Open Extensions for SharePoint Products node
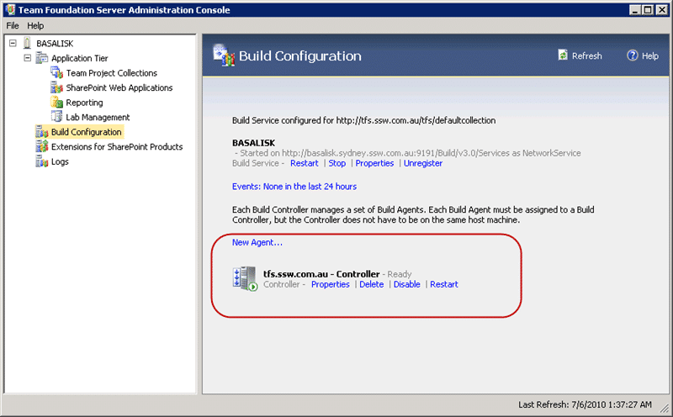673x417 pixels. [117, 147]
